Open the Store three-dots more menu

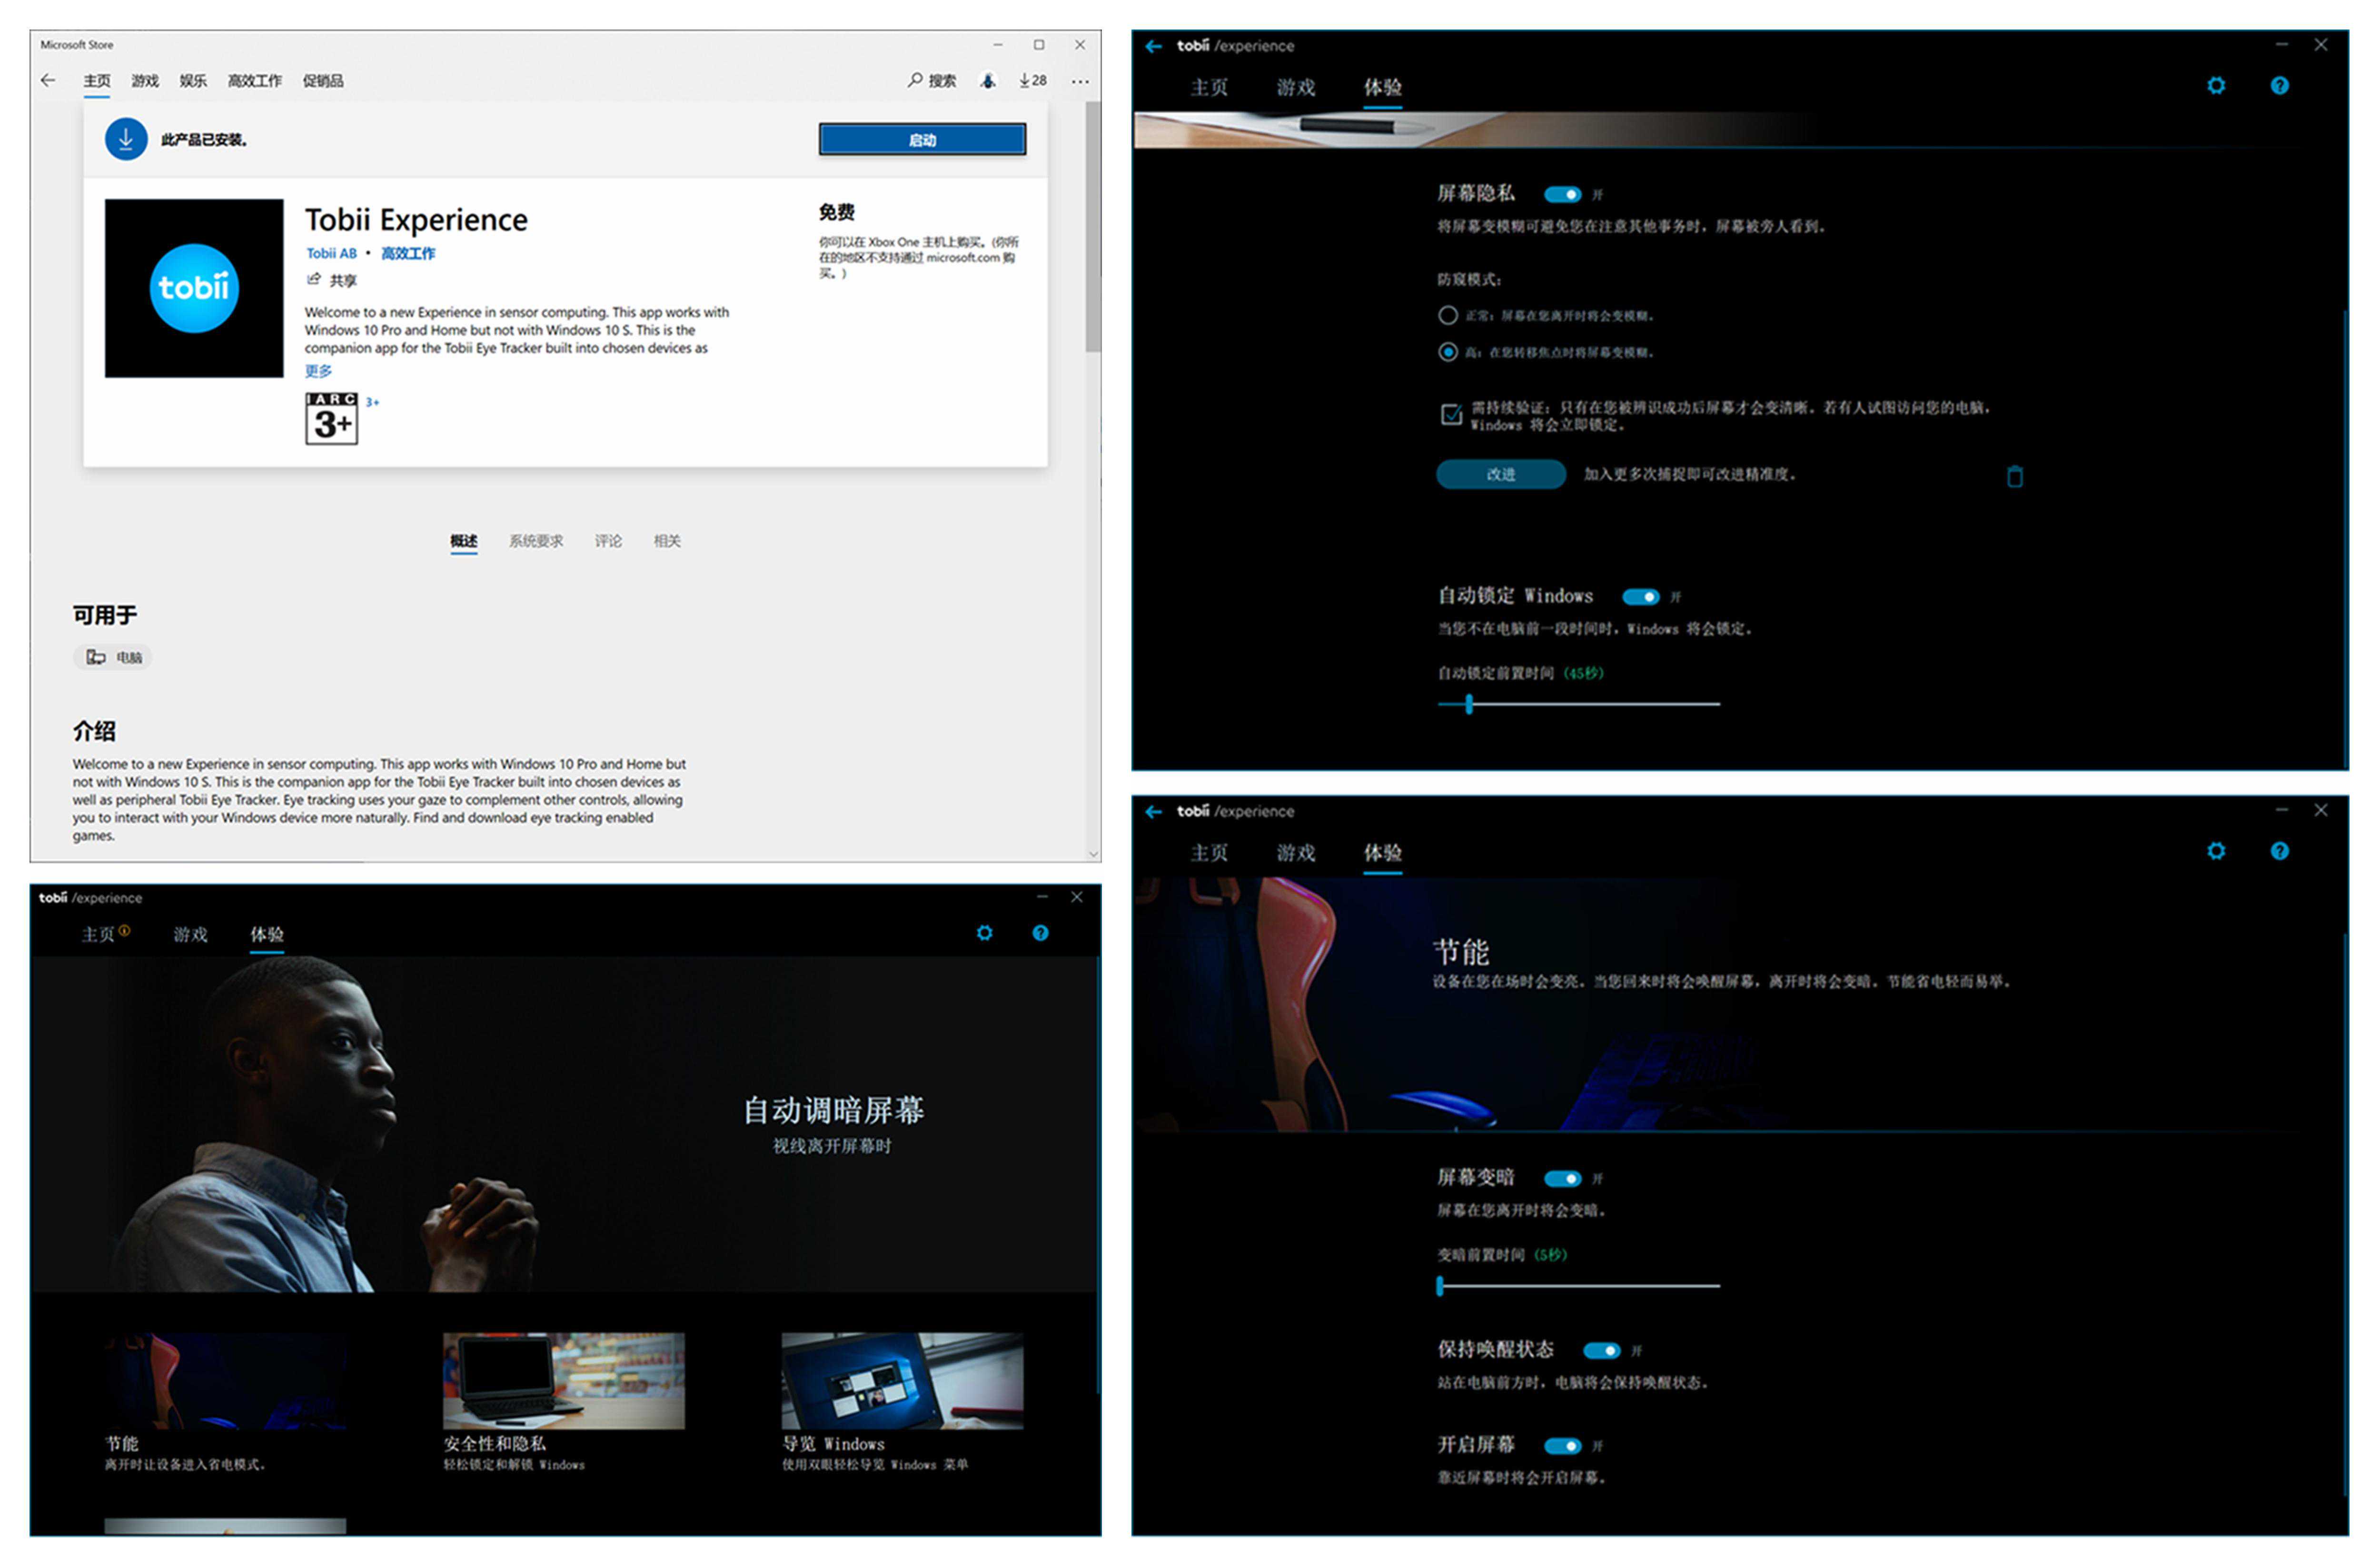tap(1080, 81)
